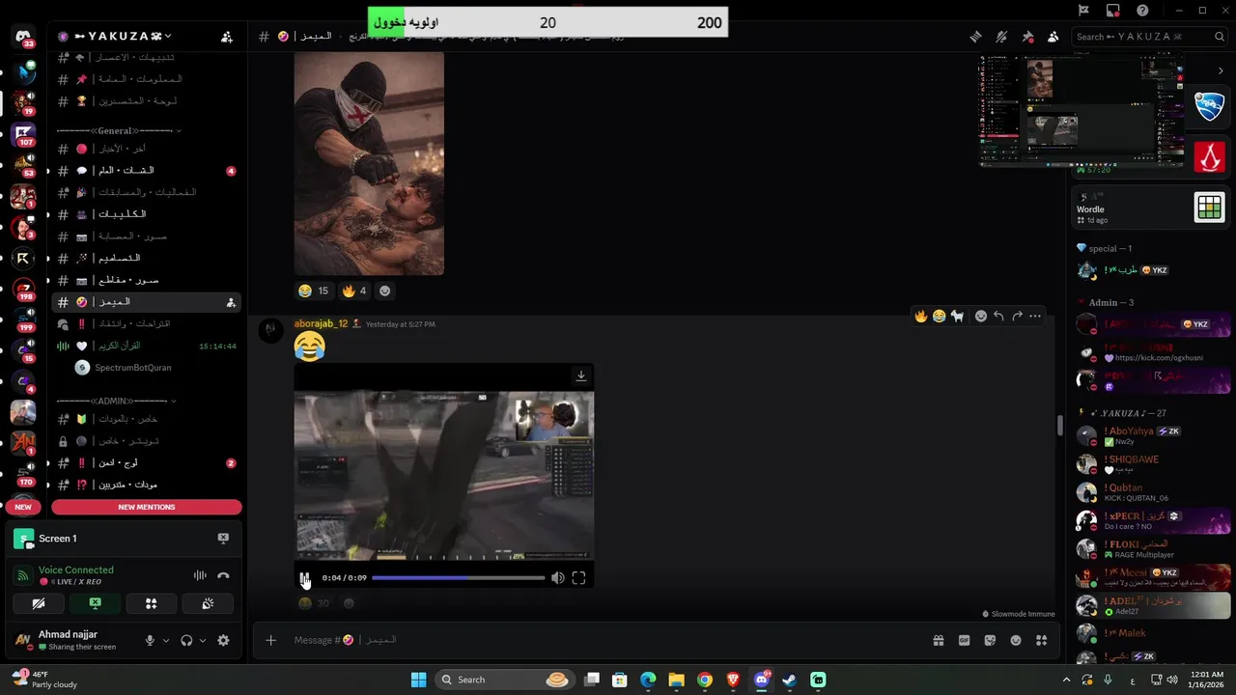Image resolution: width=1236 pixels, height=695 pixels.
Task: Open the stream preview thumbnail
Action: (x=1081, y=109)
